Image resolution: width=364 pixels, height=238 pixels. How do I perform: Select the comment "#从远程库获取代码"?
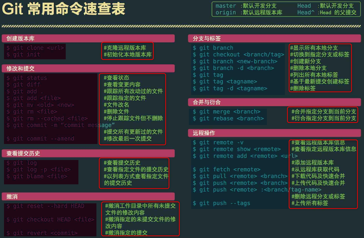[x=316, y=170]
